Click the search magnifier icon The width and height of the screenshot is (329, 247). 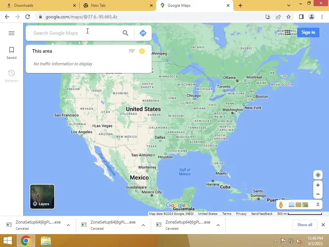126,33
